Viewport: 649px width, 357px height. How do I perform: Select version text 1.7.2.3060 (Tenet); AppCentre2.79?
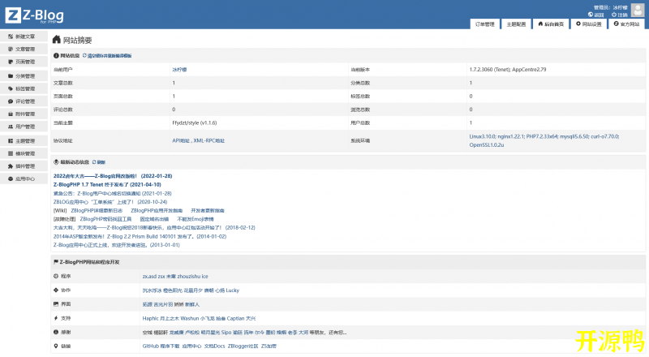(x=508, y=70)
